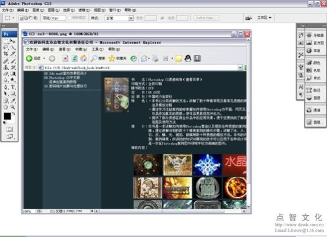Enable the 消除锯齿 anti-alias checkbox

tap(70, 18)
